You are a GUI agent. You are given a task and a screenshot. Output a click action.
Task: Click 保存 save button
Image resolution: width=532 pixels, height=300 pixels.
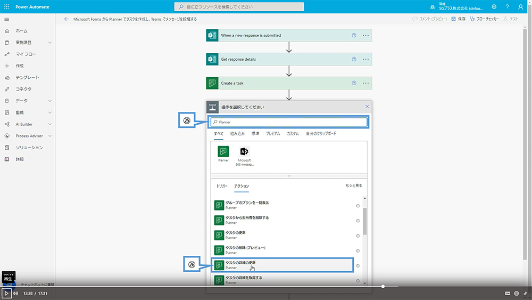[x=459, y=19]
